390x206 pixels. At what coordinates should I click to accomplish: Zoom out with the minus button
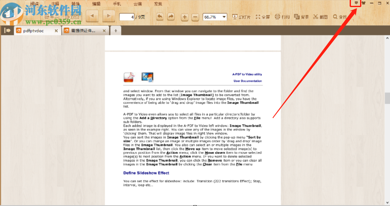coord(195,17)
